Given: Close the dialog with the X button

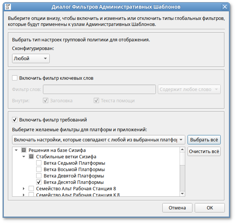Looking at the screenshot, I should (225, 7).
